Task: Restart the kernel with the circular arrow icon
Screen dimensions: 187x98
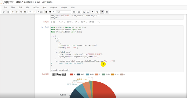Action: [x=50, y=12]
